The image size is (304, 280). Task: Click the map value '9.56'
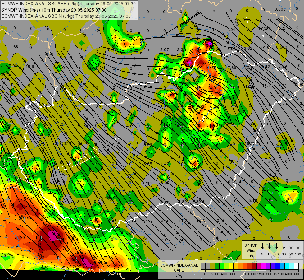165,221
